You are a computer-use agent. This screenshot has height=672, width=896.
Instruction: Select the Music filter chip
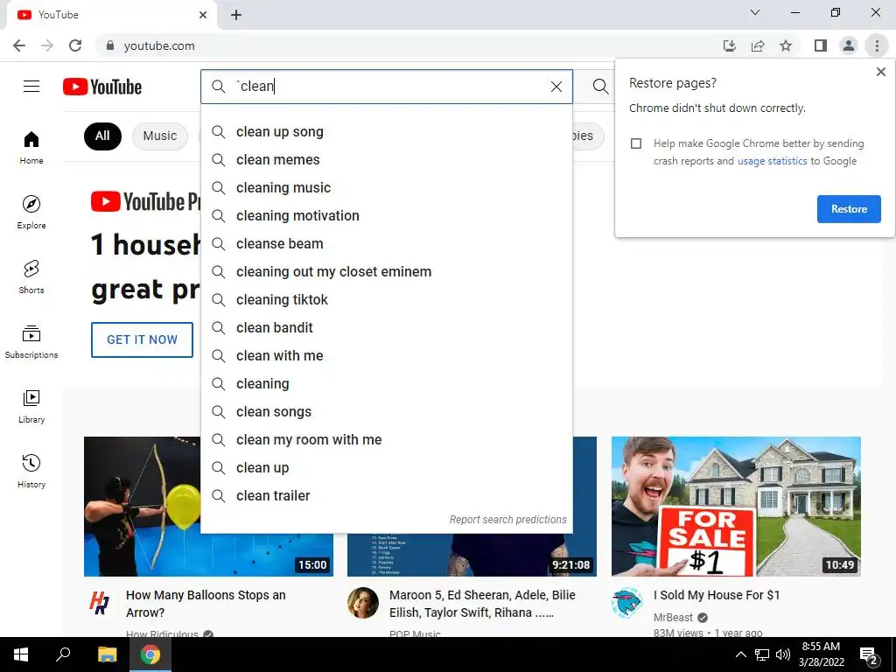click(x=160, y=136)
